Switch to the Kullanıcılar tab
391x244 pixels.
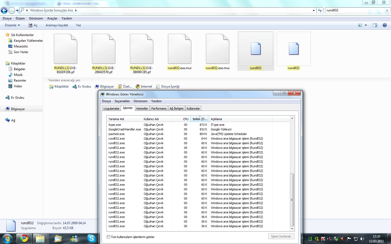pos(193,108)
